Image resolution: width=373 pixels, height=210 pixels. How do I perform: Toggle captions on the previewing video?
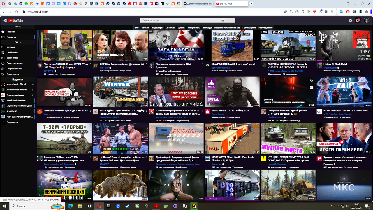[x=311, y=87]
